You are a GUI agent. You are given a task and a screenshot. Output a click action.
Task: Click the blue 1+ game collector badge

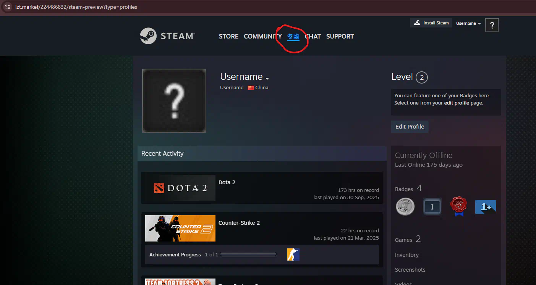485,207
